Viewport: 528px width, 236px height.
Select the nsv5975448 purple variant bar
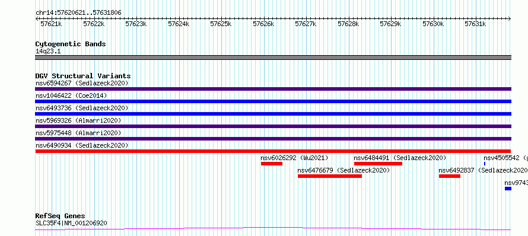coord(273,139)
